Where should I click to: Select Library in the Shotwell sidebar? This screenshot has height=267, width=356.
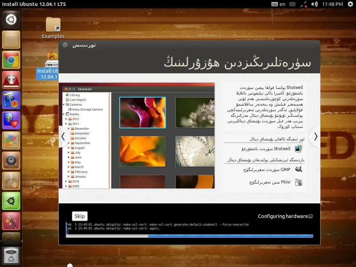click(x=73, y=95)
